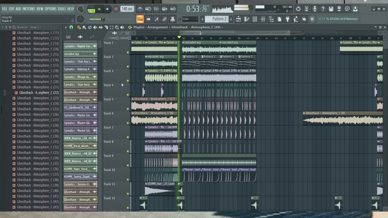Click the help question mark icon
Viewport: 388px width, 218px height.
[323, 9]
